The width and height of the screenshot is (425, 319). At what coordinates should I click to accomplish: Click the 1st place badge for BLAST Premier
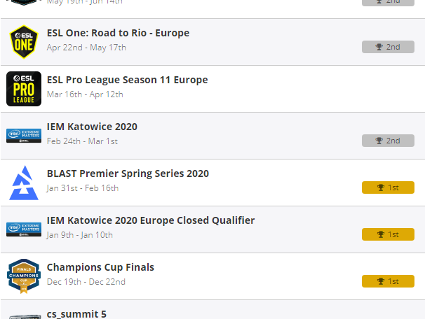pyautogui.click(x=388, y=187)
